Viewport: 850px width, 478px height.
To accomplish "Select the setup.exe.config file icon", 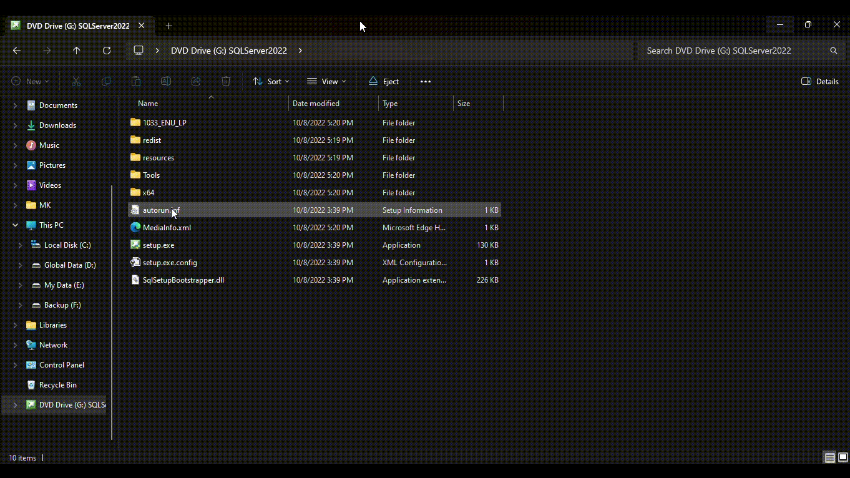I will click(135, 262).
